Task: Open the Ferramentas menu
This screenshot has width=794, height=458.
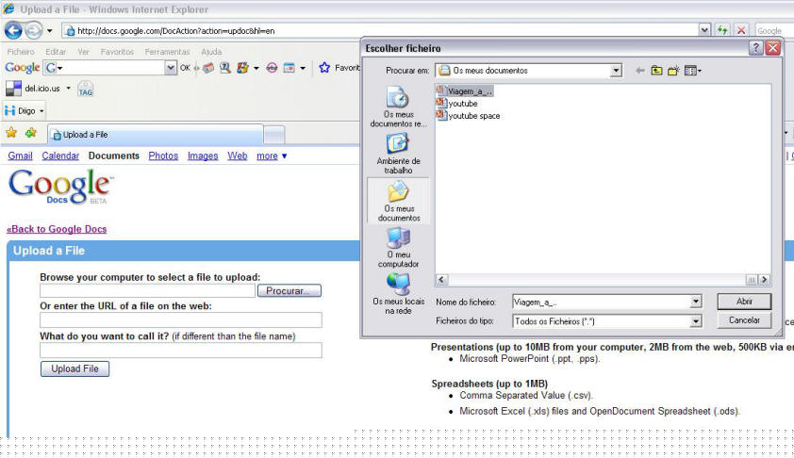Action: (x=167, y=52)
